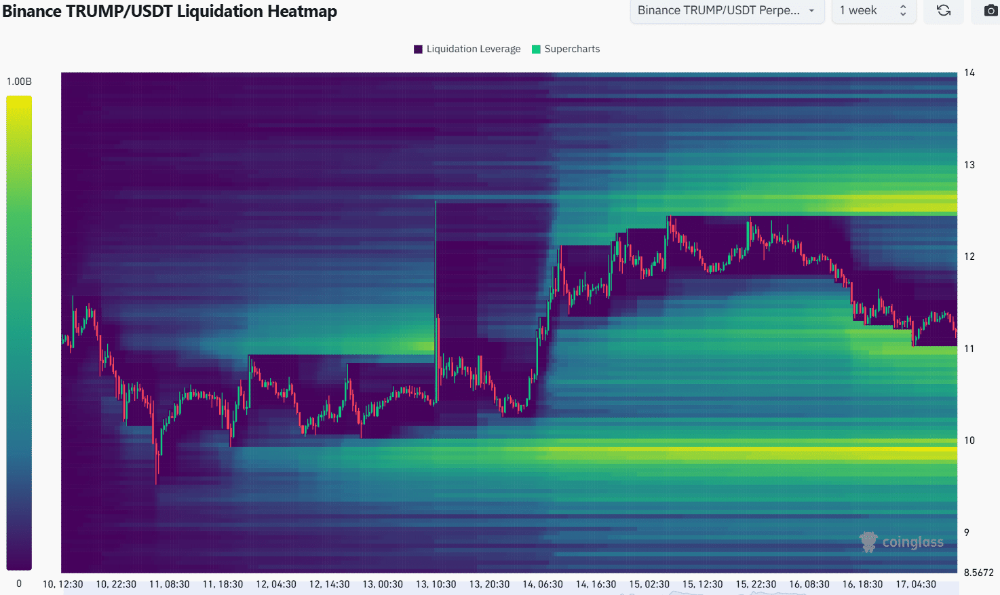This screenshot has width=1000, height=595.
Task: Click the 13, 10:30 time axis label
Action: point(436,584)
